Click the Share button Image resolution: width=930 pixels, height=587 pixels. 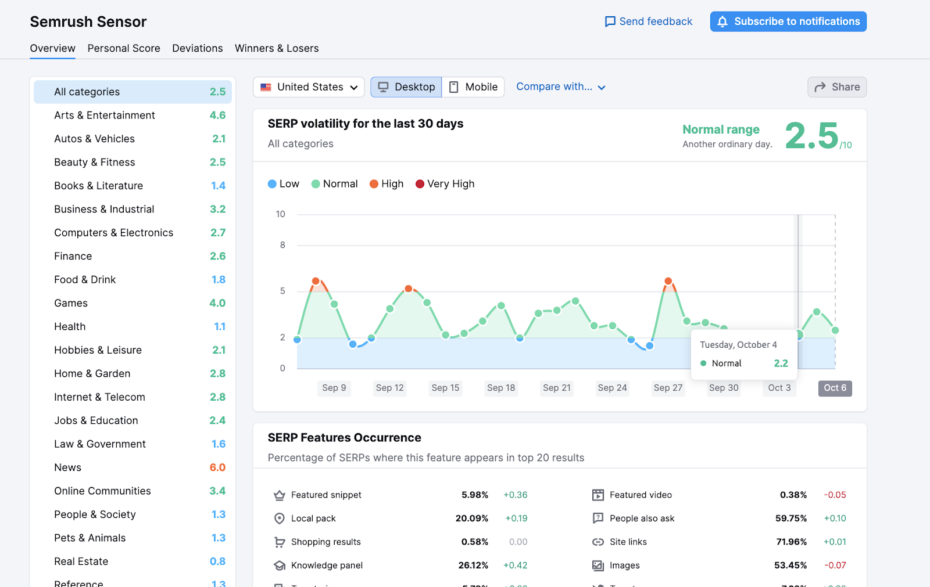837,87
